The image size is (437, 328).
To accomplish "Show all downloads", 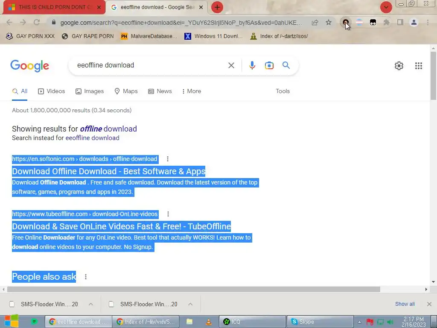I will [405, 304].
